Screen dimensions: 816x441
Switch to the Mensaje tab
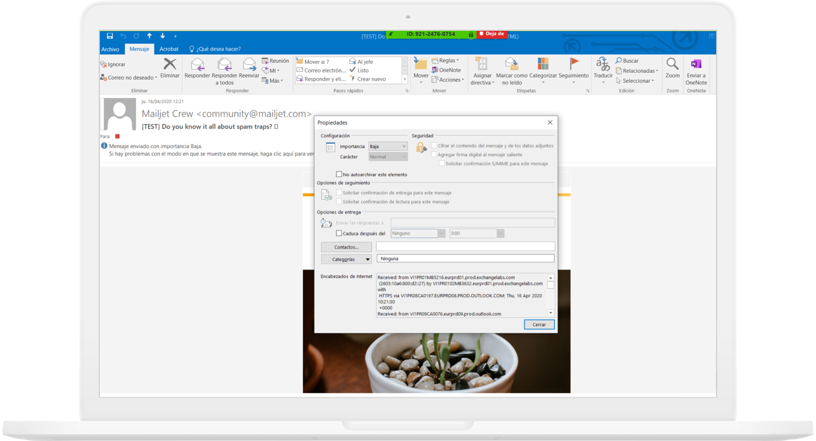click(139, 49)
